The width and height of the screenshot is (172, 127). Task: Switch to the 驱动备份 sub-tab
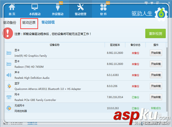coord(10,22)
